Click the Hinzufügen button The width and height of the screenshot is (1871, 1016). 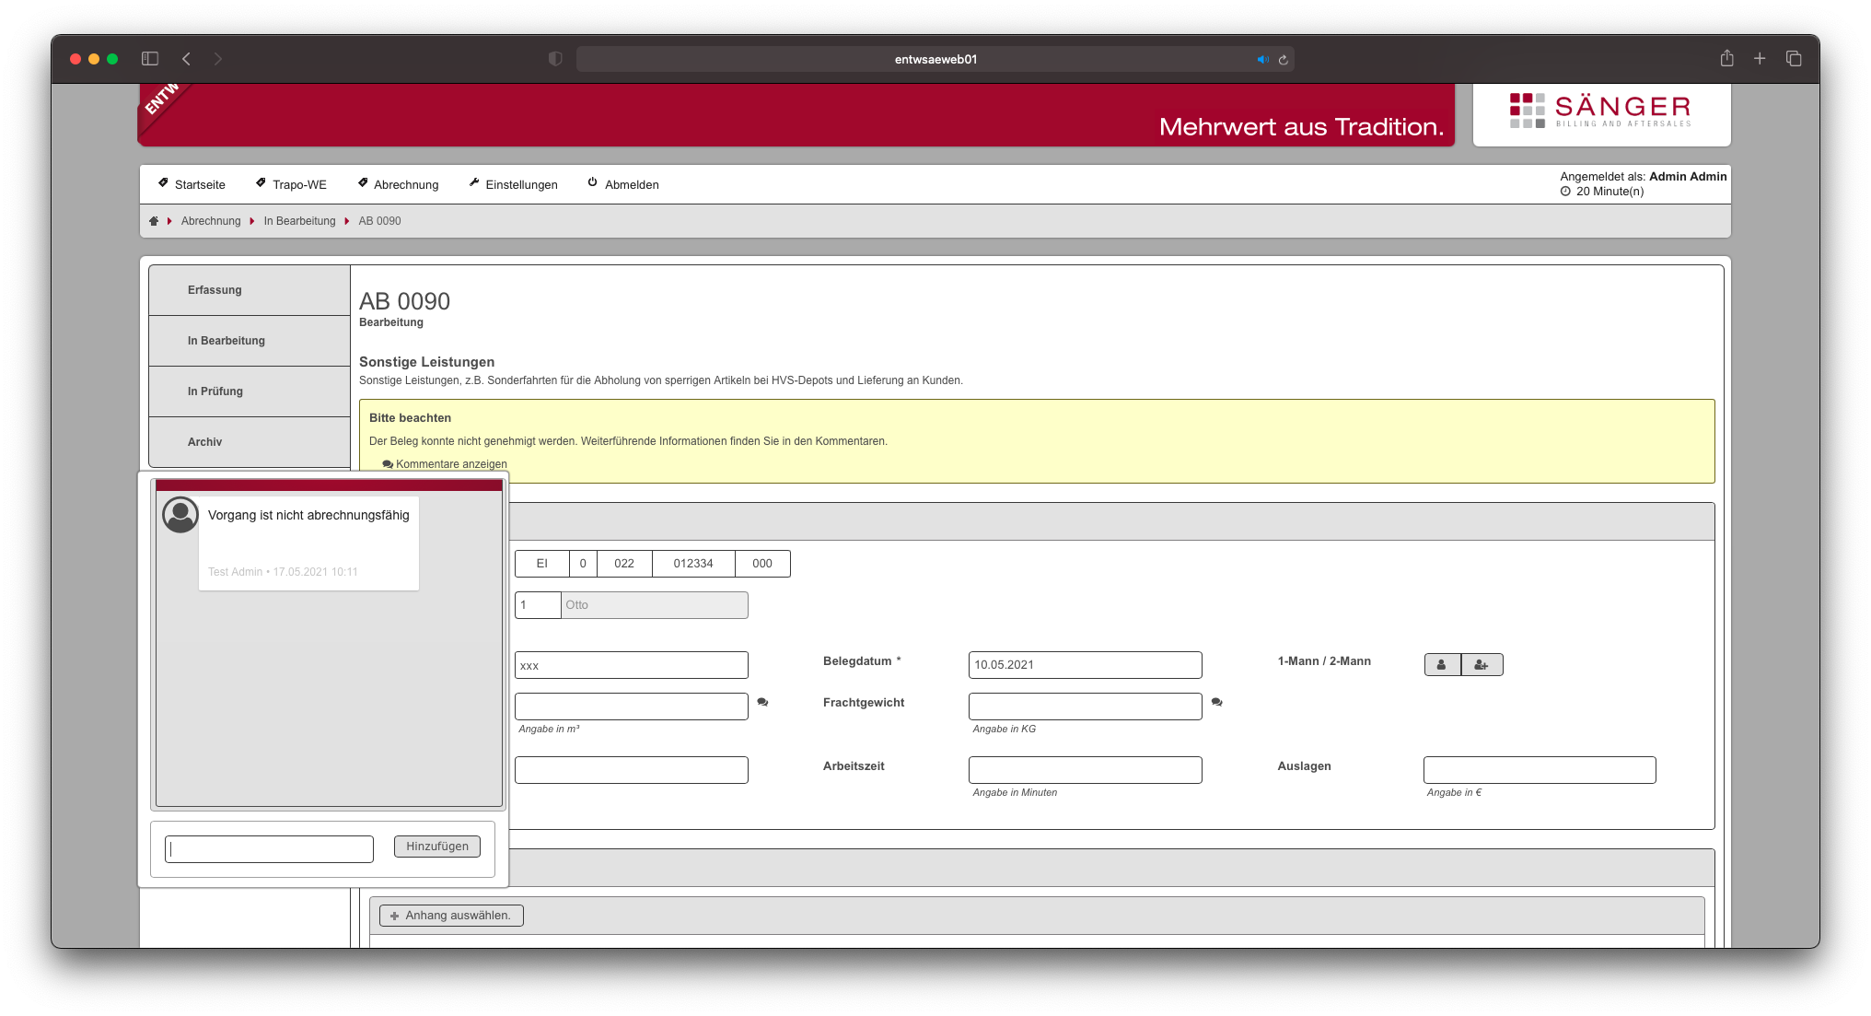point(437,847)
